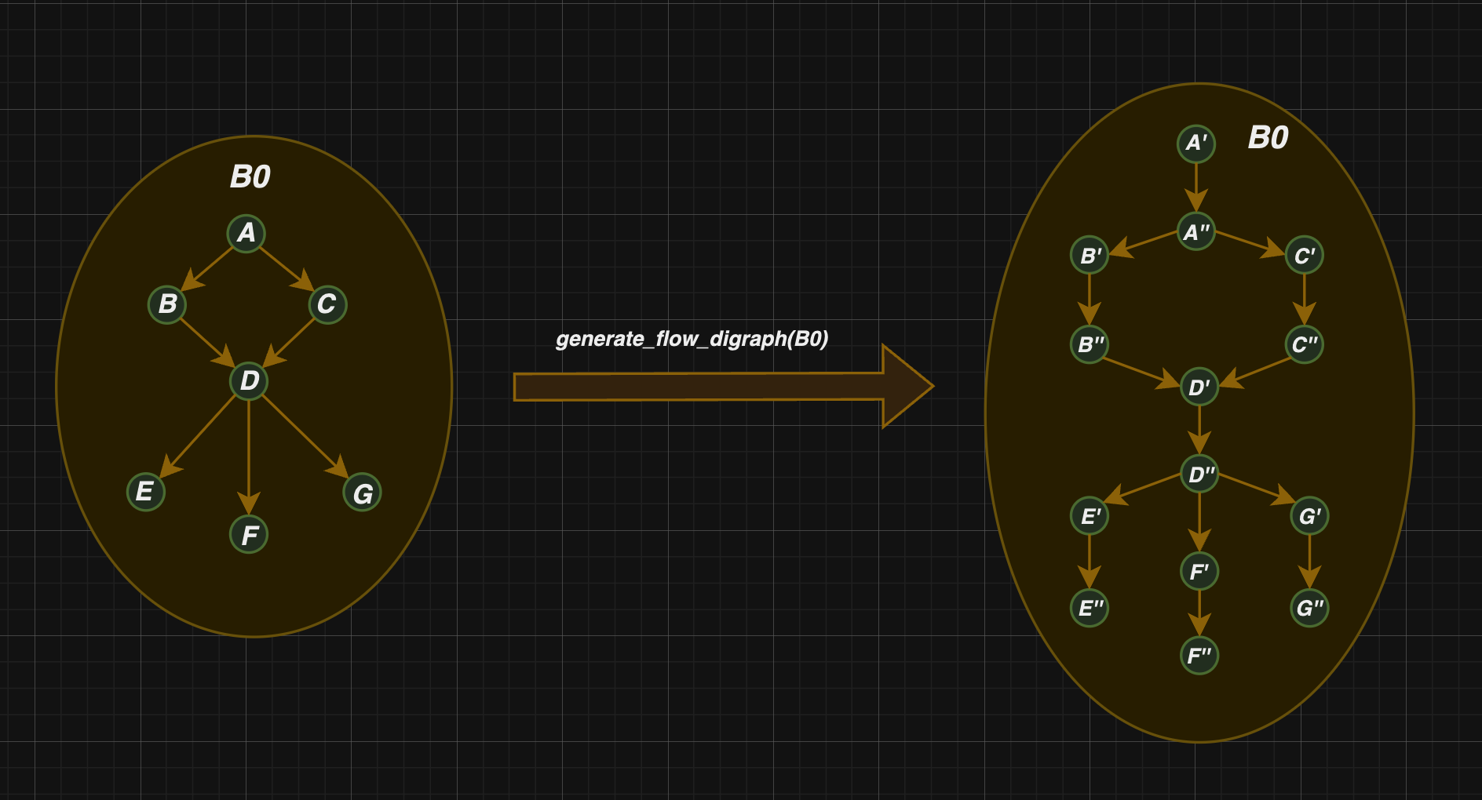Click the generate_flow_digraph(B0) label
Image resolution: width=1482 pixels, height=800 pixels.
(692, 339)
